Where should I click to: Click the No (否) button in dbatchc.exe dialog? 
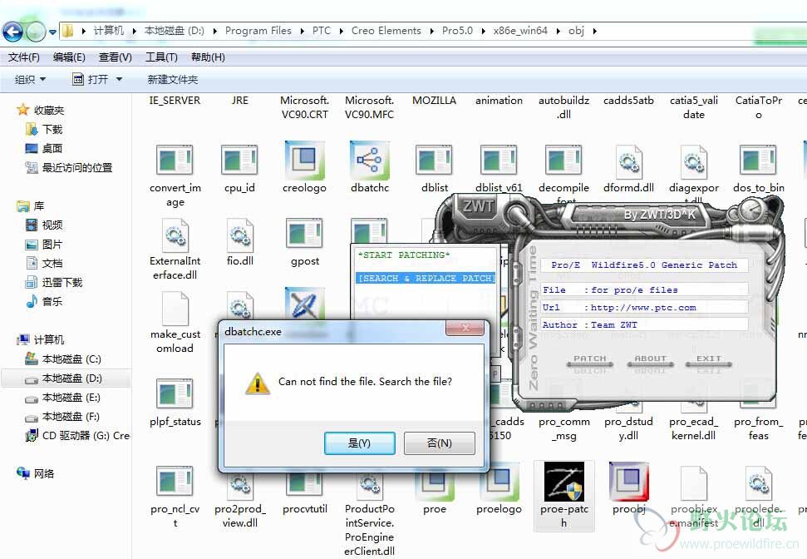(440, 443)
